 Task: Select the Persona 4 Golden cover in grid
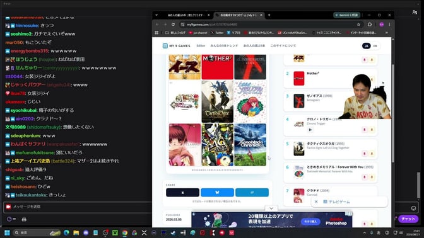218,145
